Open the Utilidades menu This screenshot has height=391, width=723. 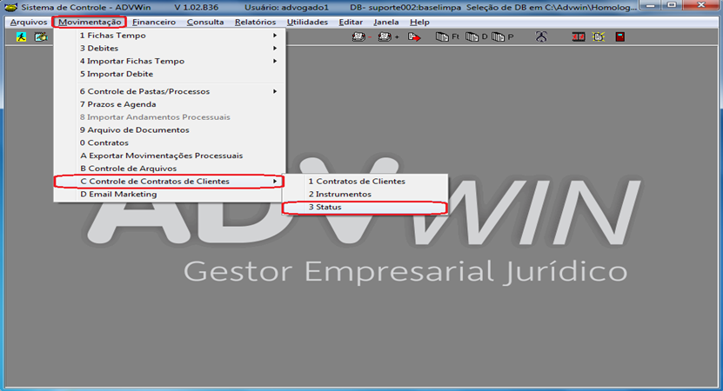(x=307, y=22)
